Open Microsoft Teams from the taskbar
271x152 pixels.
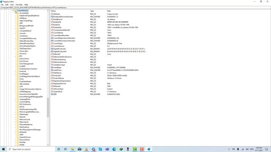click(x=107, y=149)
